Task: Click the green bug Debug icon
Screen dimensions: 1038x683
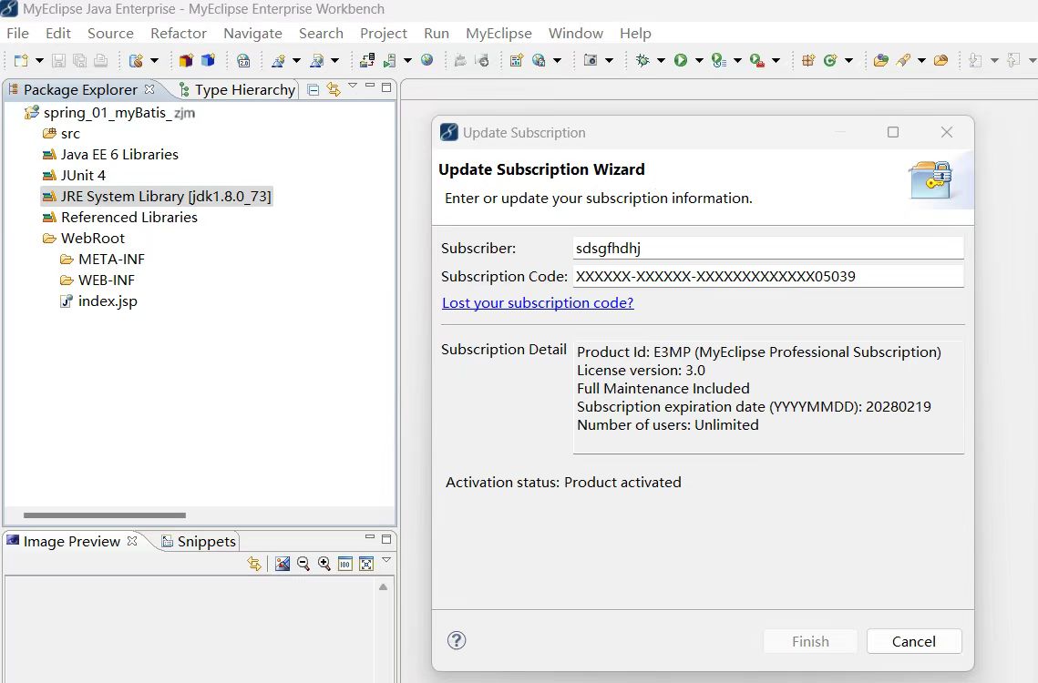Action: point(642,60)
